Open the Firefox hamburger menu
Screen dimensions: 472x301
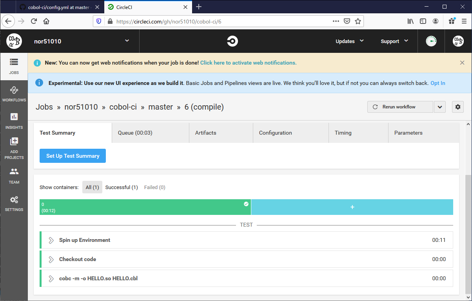click(x=464, y=21)
